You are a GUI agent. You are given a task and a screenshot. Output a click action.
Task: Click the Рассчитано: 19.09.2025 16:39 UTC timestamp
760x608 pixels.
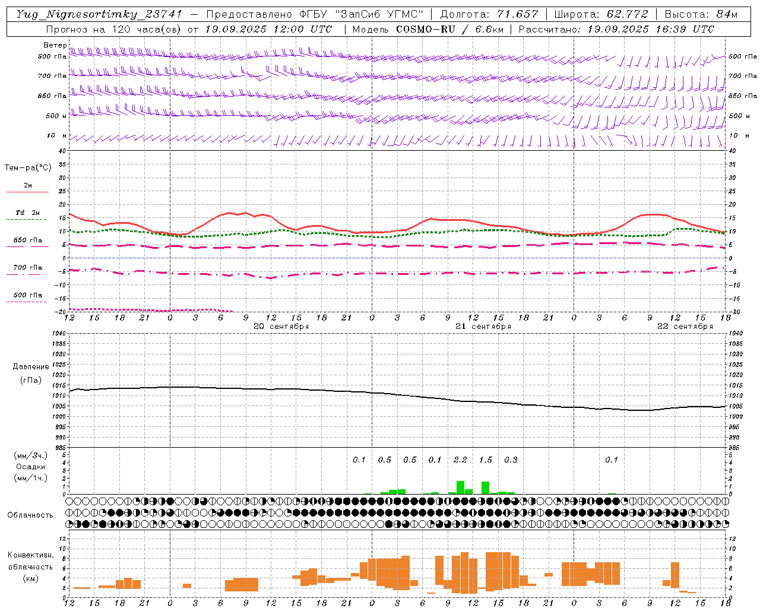[616, 29]
